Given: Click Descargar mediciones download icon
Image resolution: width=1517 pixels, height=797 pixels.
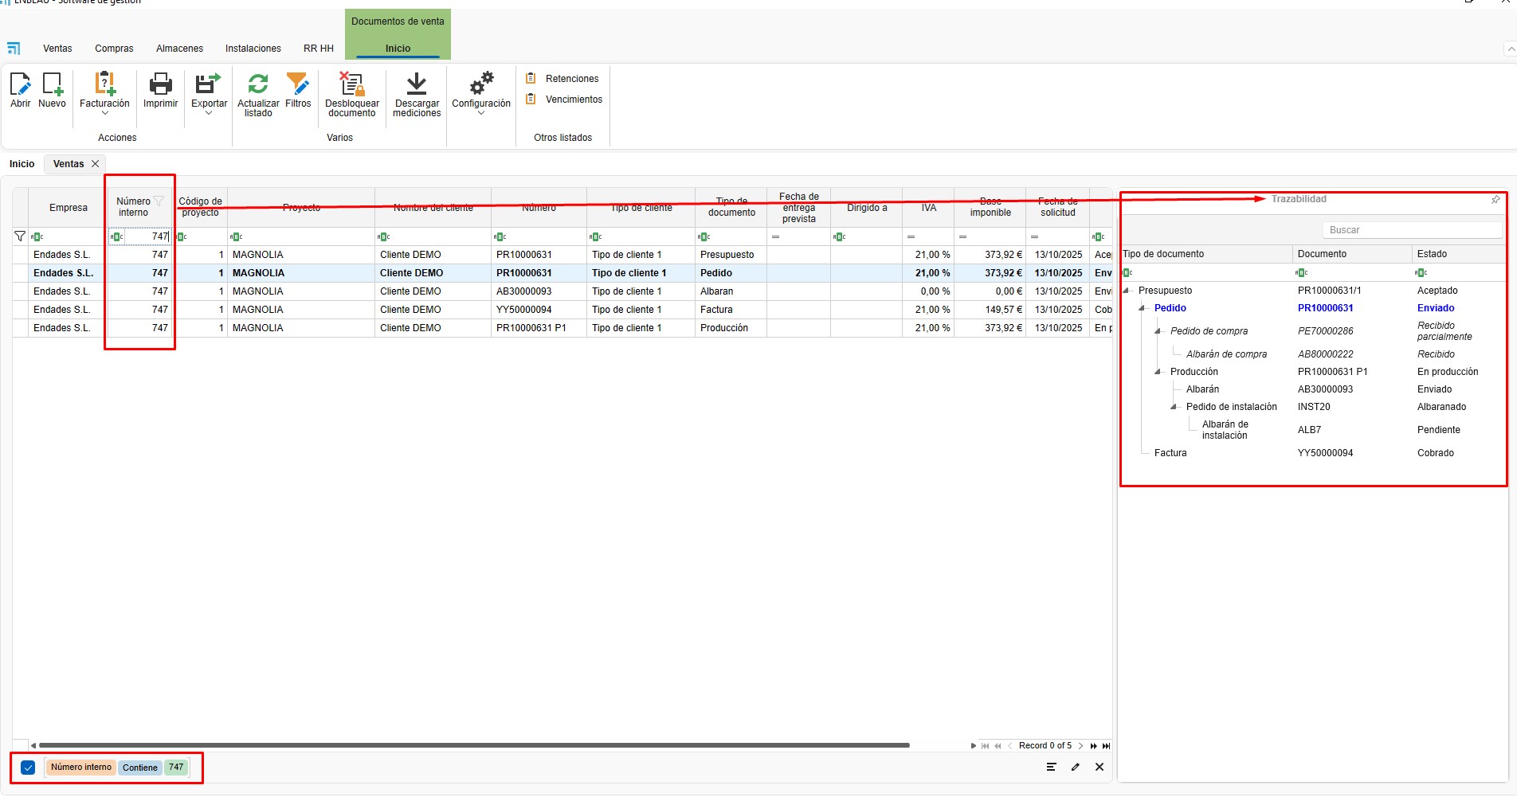Looking at the screenshot, I should (x=417, y=85).
